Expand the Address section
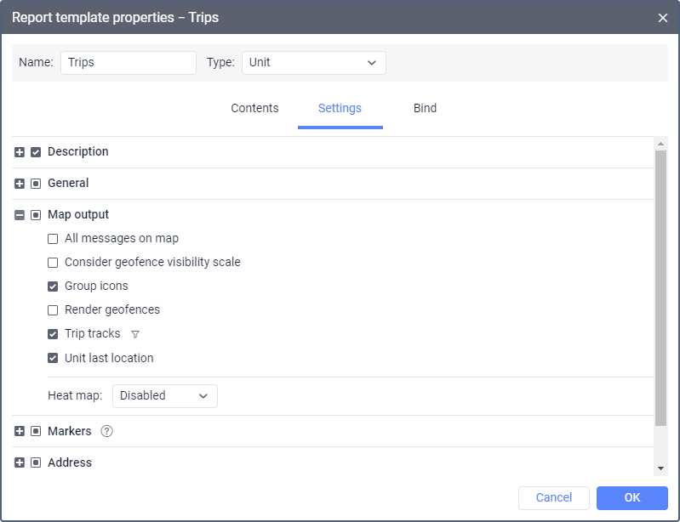680x522 pixels. pos(20,463)
